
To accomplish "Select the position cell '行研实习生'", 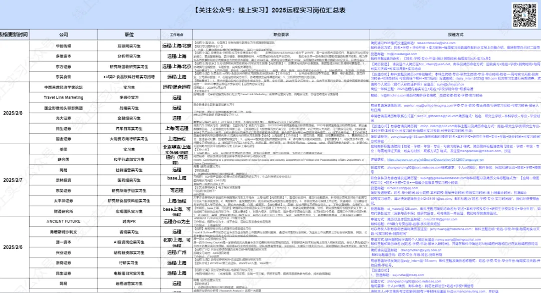I will (x=129, y=263).
